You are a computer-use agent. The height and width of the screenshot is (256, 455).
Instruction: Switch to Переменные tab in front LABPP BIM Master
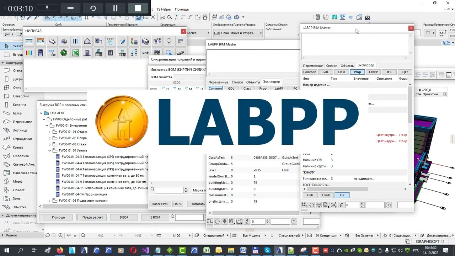(313, 65)
